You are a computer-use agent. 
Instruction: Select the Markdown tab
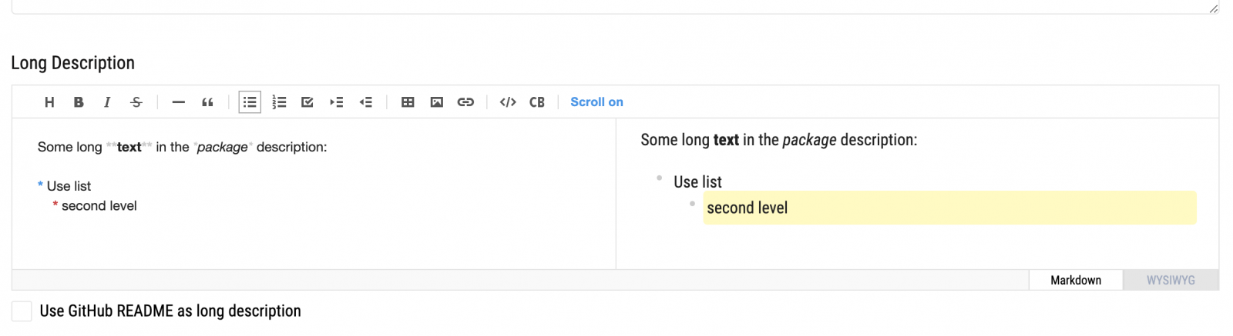(x=1076, y=280)
